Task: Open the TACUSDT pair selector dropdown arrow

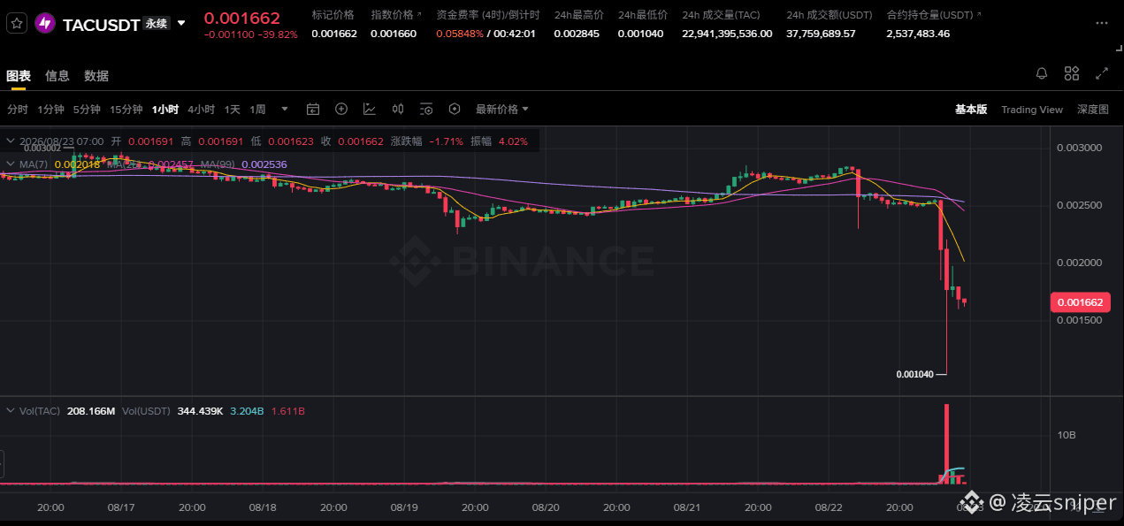Action: (181, 24)
